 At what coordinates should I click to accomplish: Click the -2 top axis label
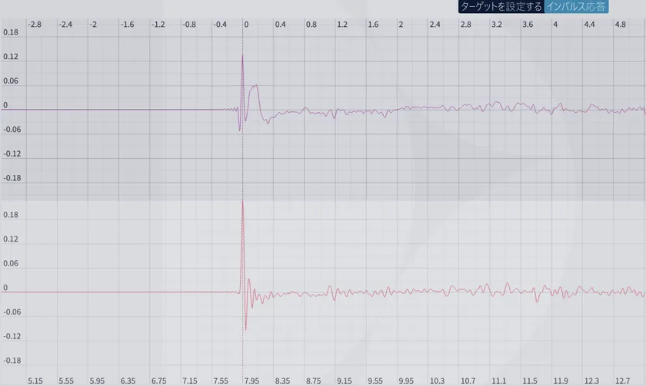click(94, 25)
